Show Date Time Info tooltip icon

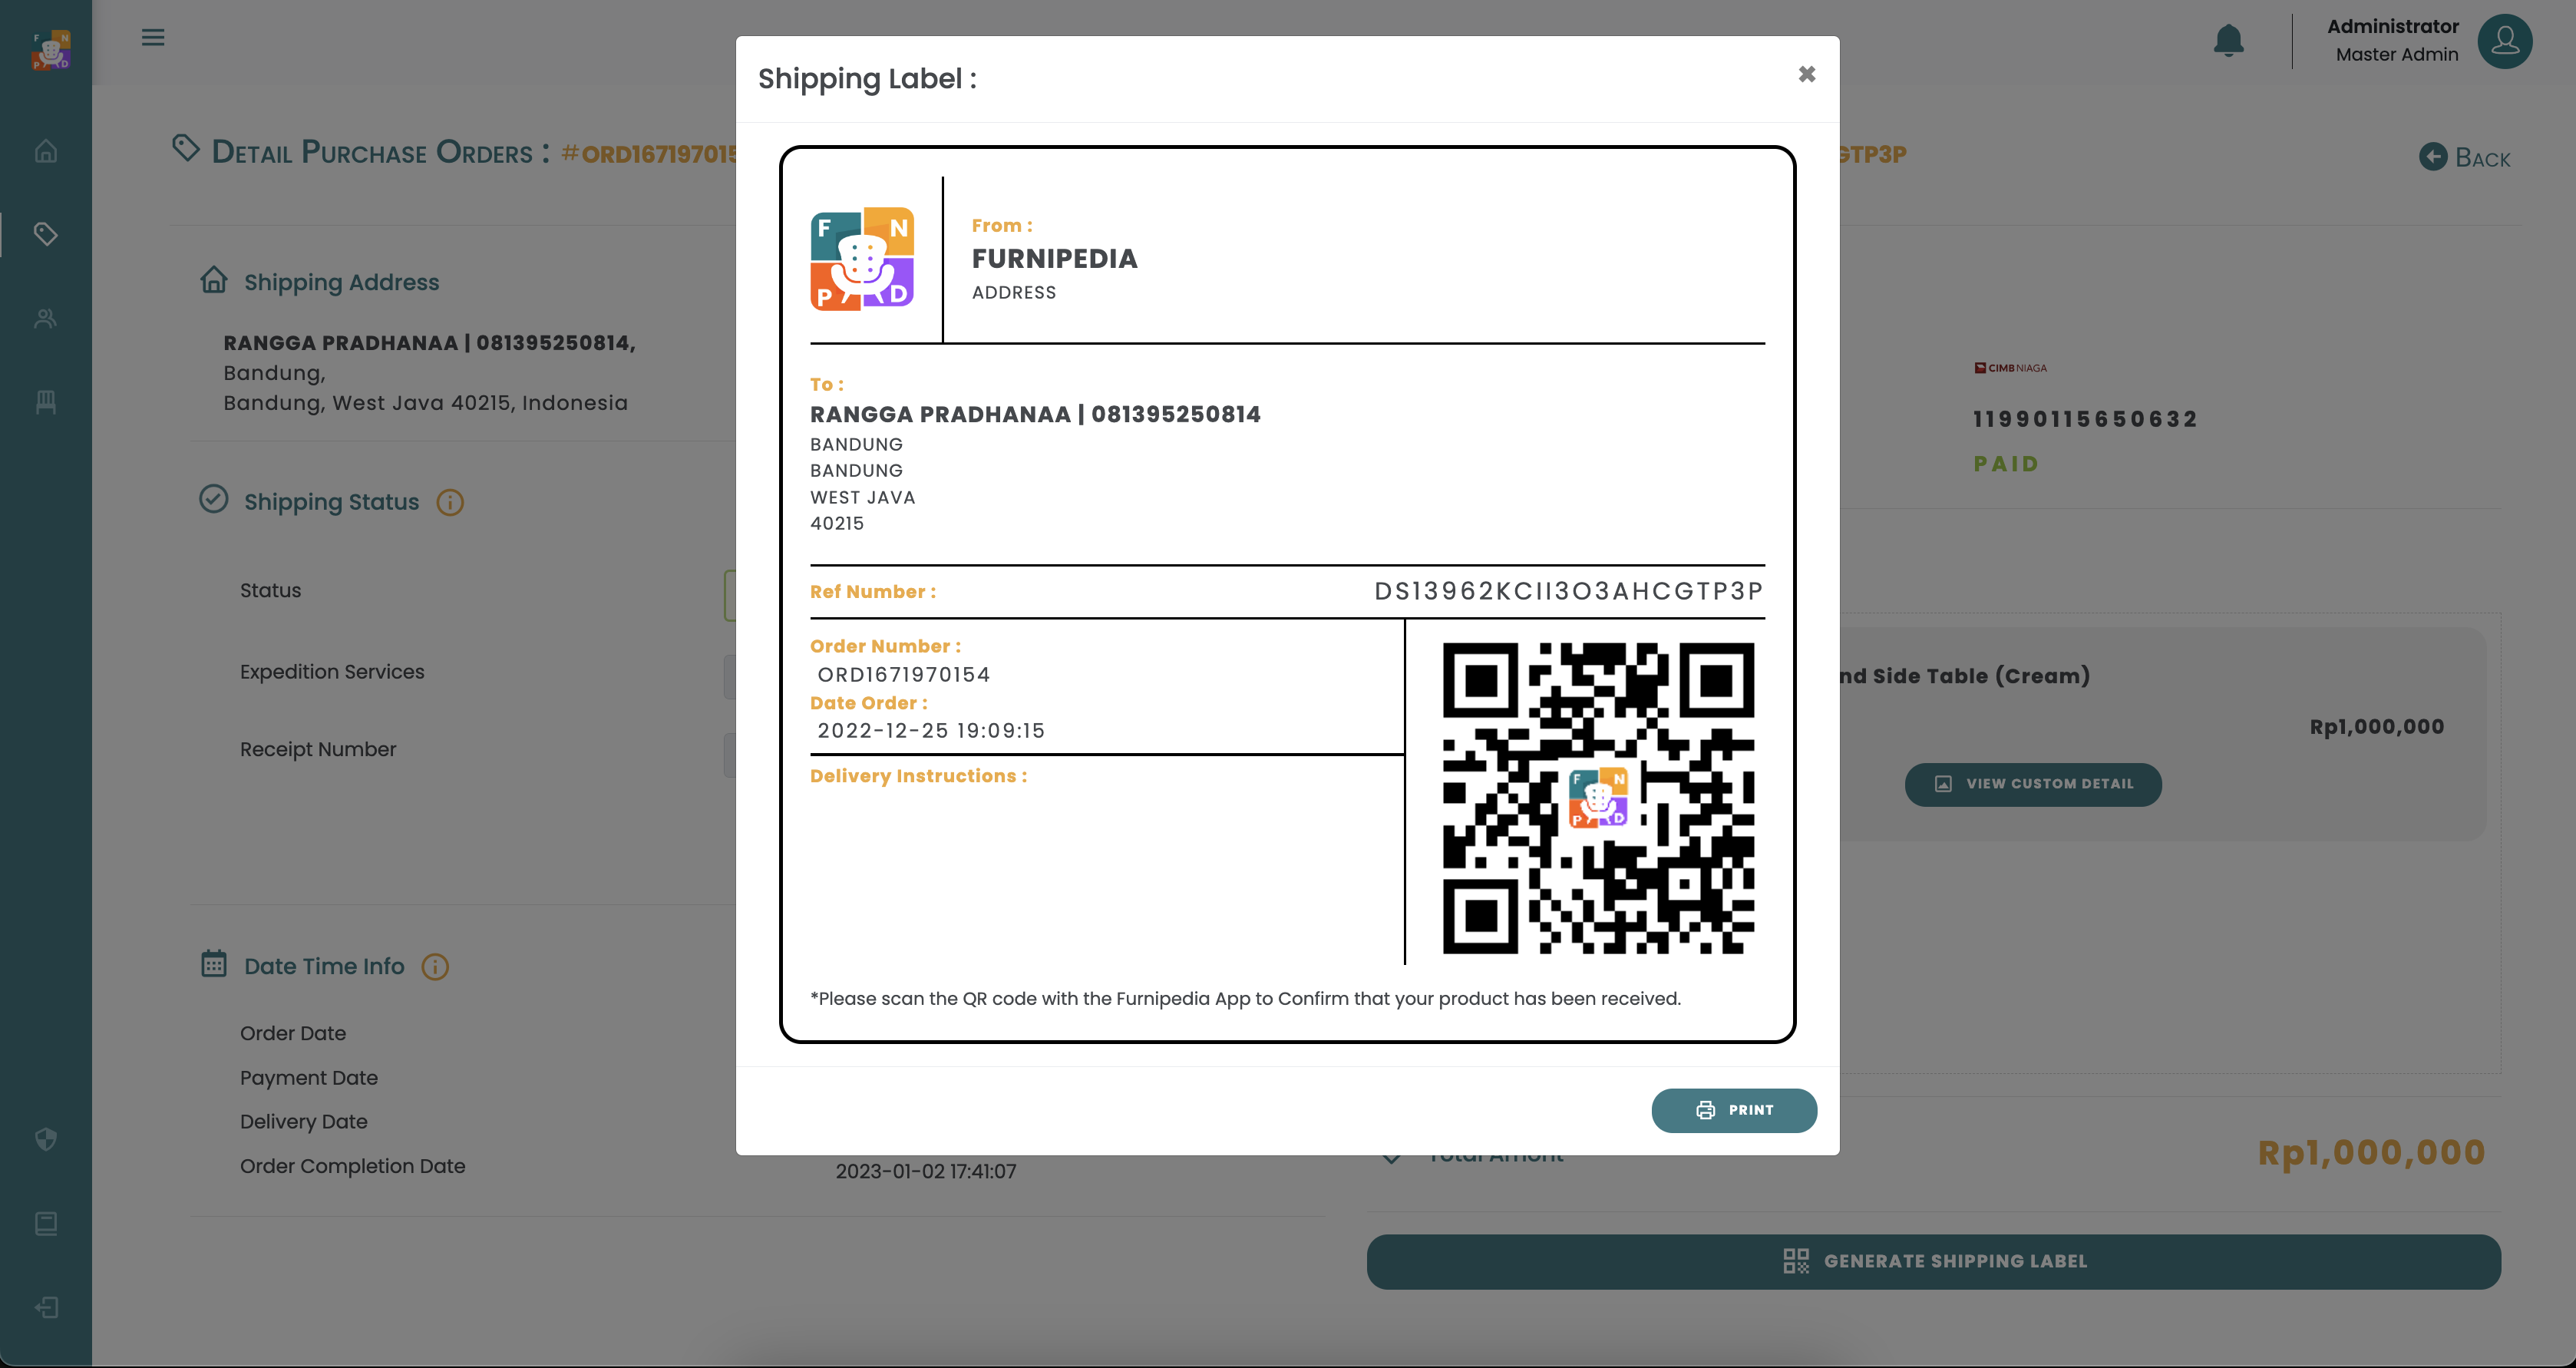435,966
